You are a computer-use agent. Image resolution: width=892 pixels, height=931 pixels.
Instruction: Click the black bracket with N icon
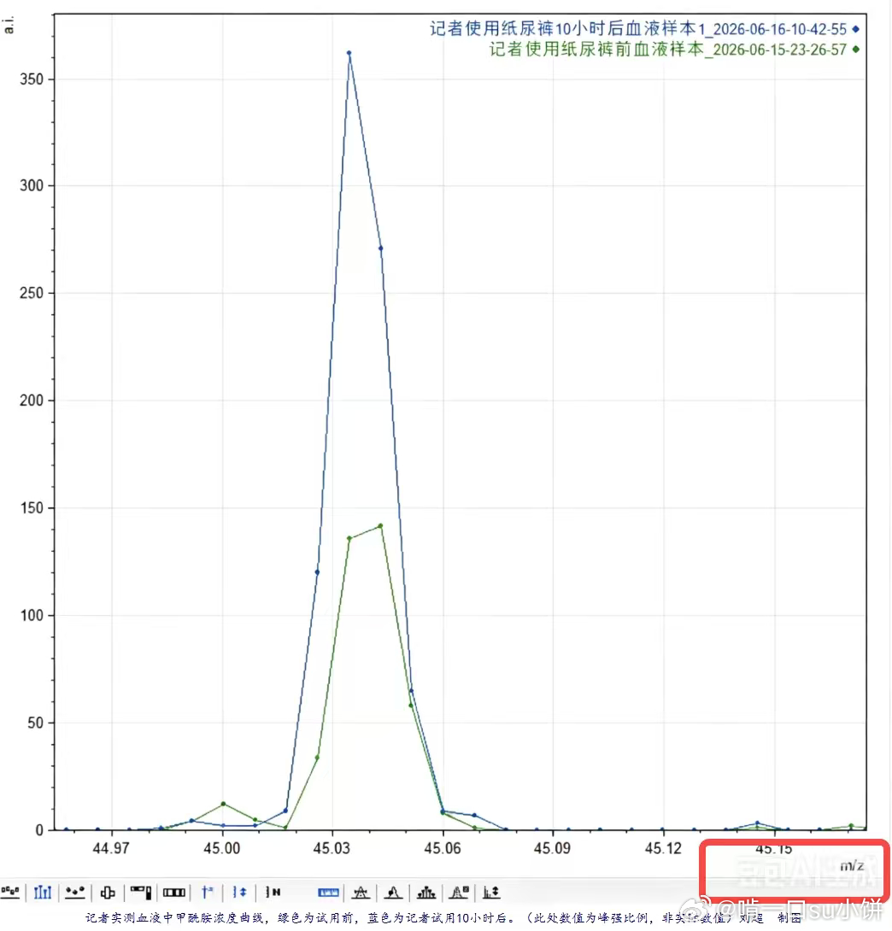tap(273, 891)
